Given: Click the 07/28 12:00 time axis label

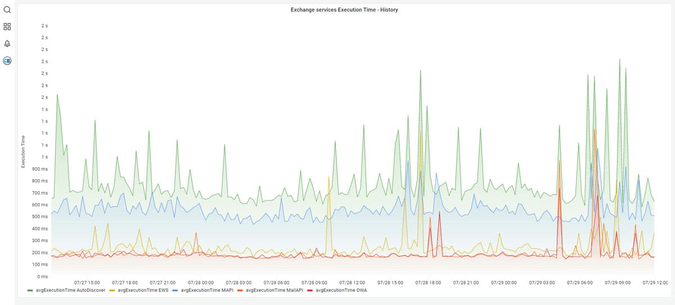Looking at the screenshot, I should pos(352,282).
